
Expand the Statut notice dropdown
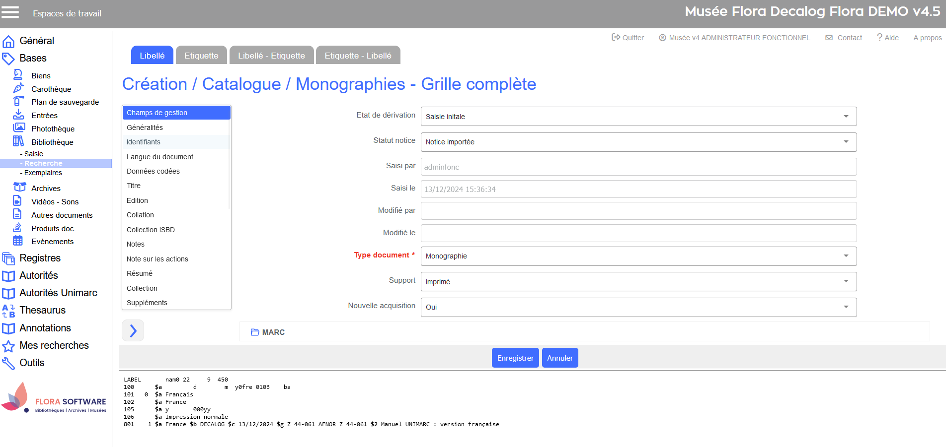[x=638, y=142]
